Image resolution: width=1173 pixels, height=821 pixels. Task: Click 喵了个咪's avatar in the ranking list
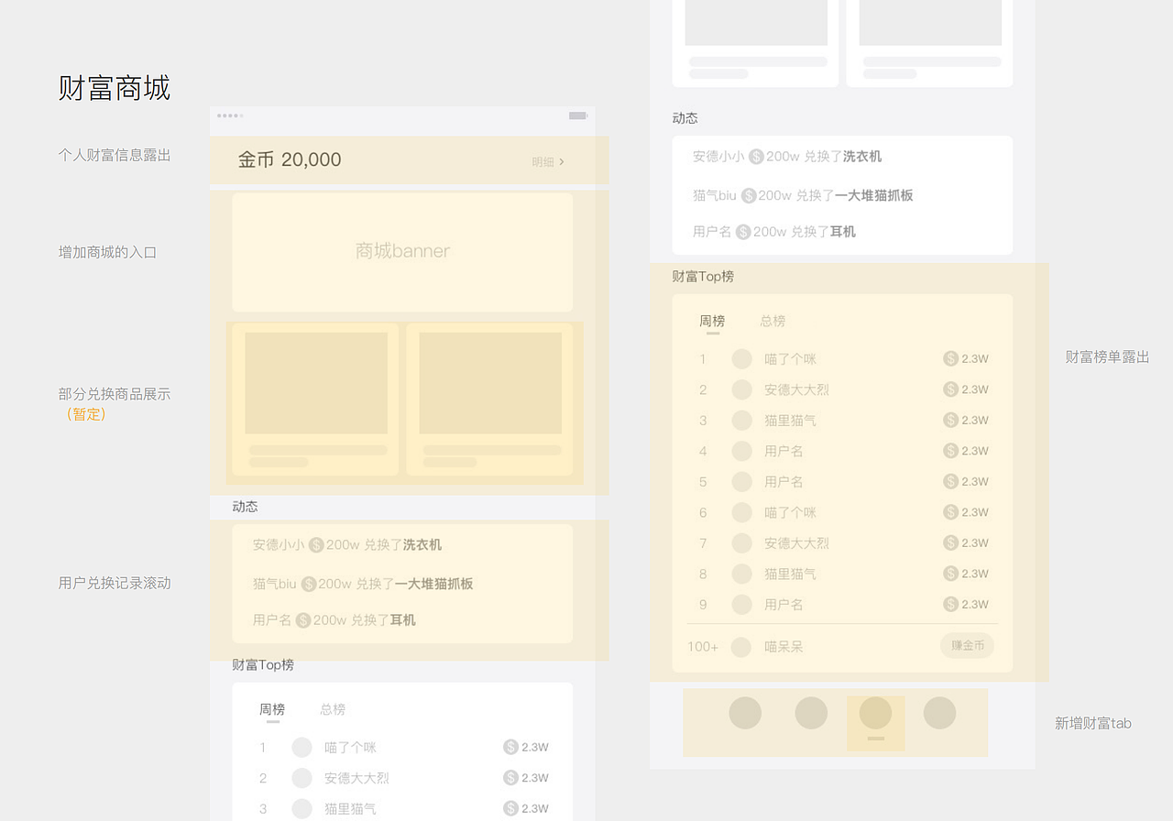click(741, 358)
